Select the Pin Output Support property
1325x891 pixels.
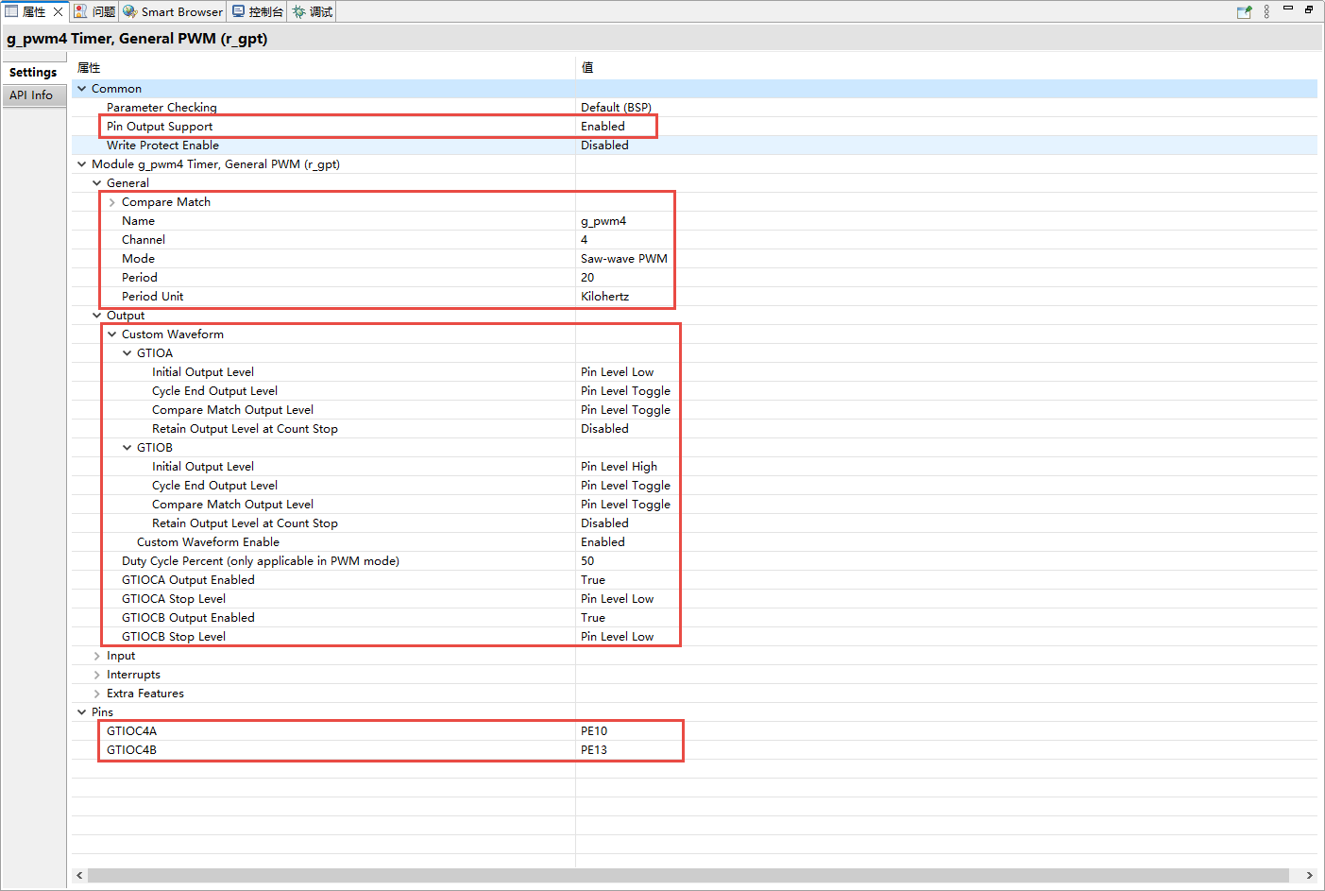click(x=160, y=127)
